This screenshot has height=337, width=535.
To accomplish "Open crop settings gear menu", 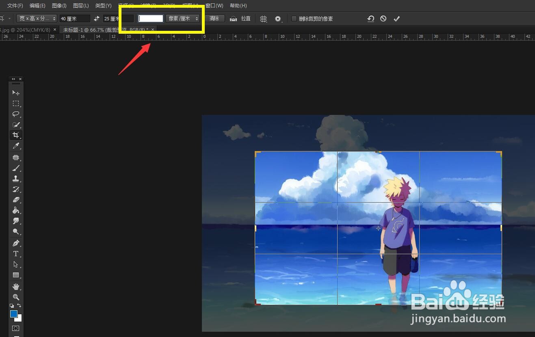I will (278, 19).
